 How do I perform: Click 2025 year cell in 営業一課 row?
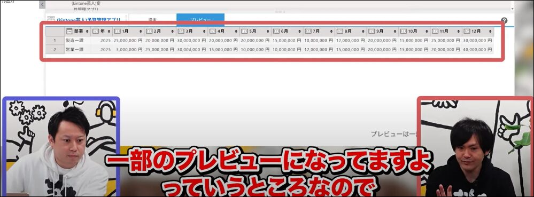pyautogui.click(x=102, y=49)
